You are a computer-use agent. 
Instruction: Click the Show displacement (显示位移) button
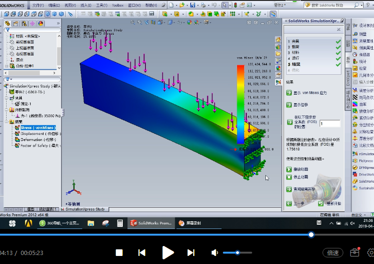click(x=289, y=105)
